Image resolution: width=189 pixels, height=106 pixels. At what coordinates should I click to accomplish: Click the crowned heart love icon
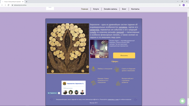93,69
